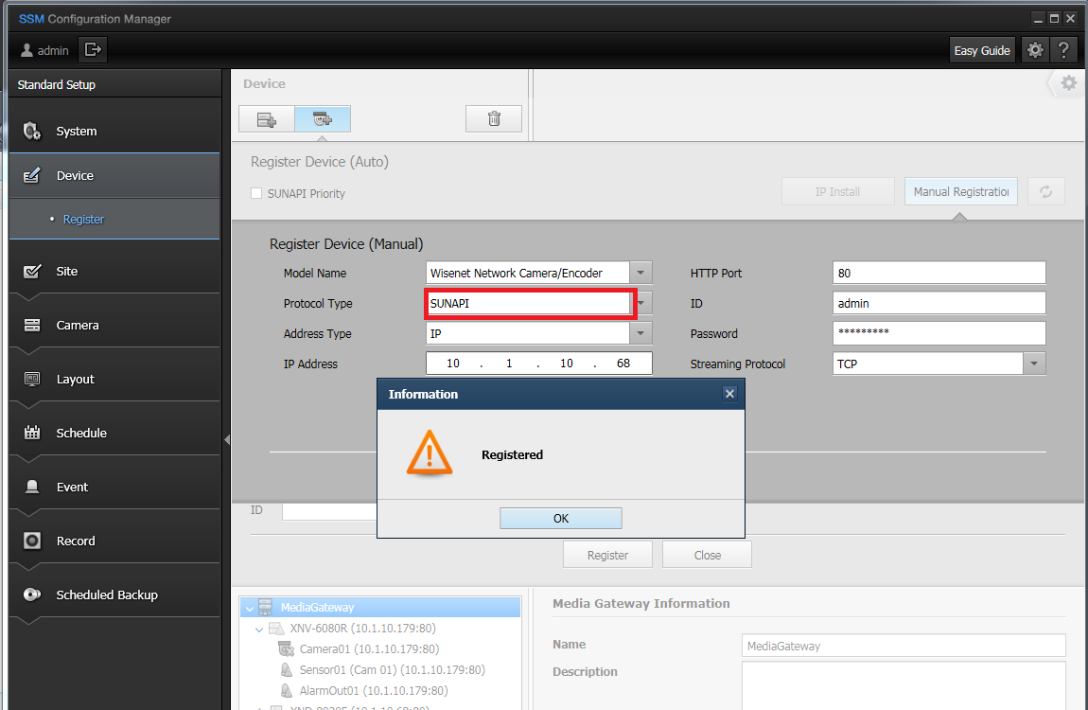Open the Site section
The width and height of the screenshot is (1088, 710).
coord(114,272)
